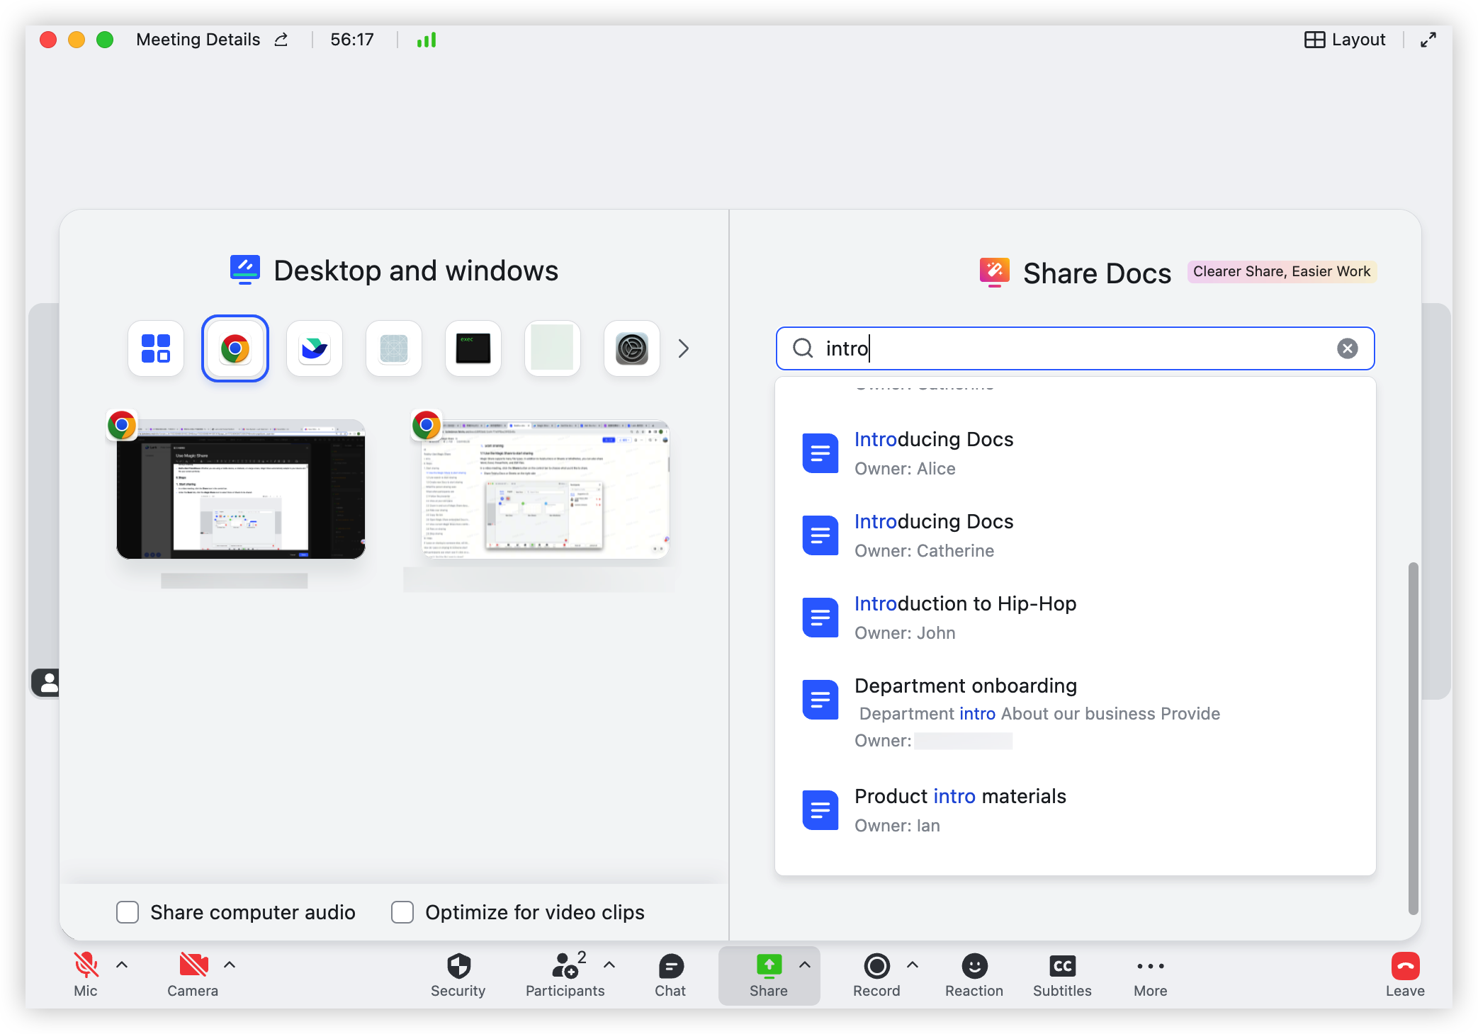Expand Camera options arrow
1478x1034 pixels.
(x=230, y=965)
